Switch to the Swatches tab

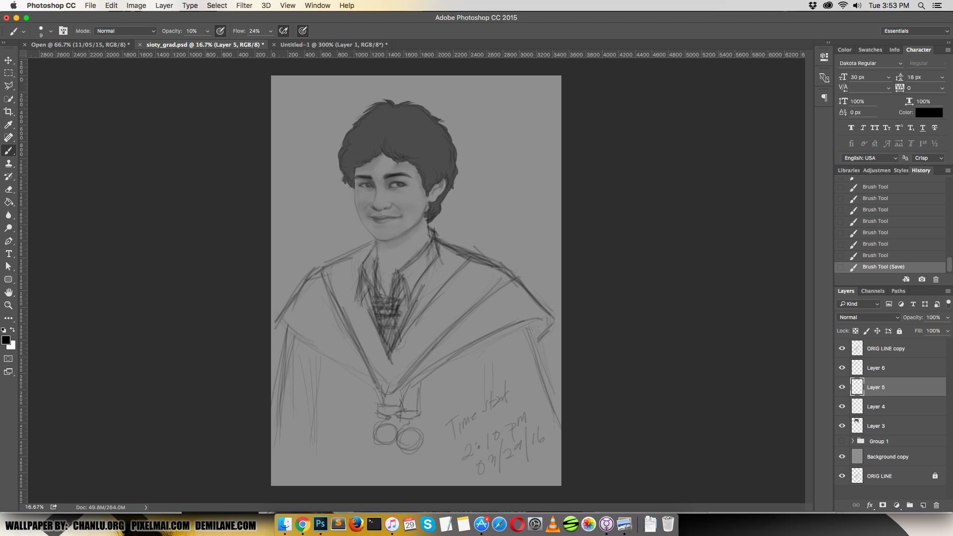(x=870, y=50)
